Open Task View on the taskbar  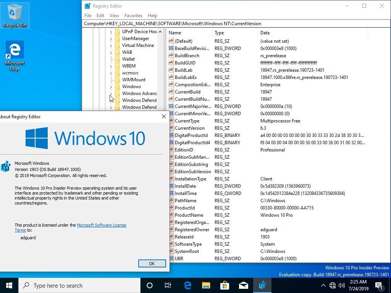pos(168,285)
